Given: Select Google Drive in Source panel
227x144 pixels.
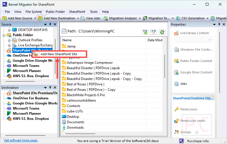Looking at the screenshot, I should (x=33, y=61).
